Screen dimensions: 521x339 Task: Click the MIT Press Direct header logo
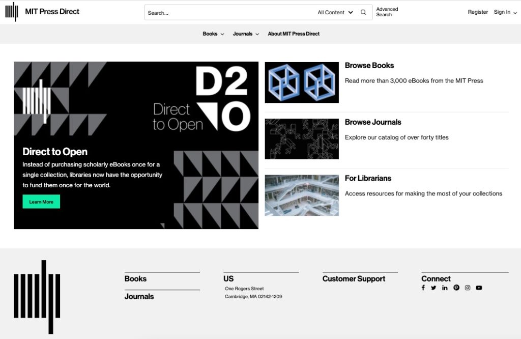click(x=42, y=12)
